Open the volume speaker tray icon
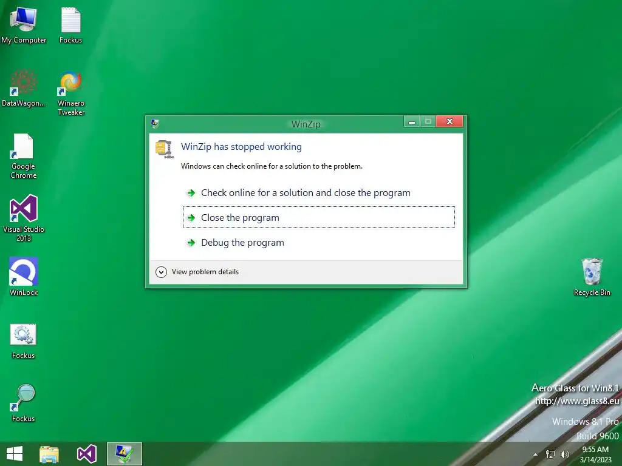This screenshot has height=466, width=622. tap(564, 454)
